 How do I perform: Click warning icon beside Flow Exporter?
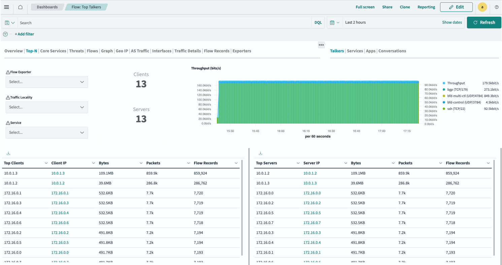click(8, 72)
